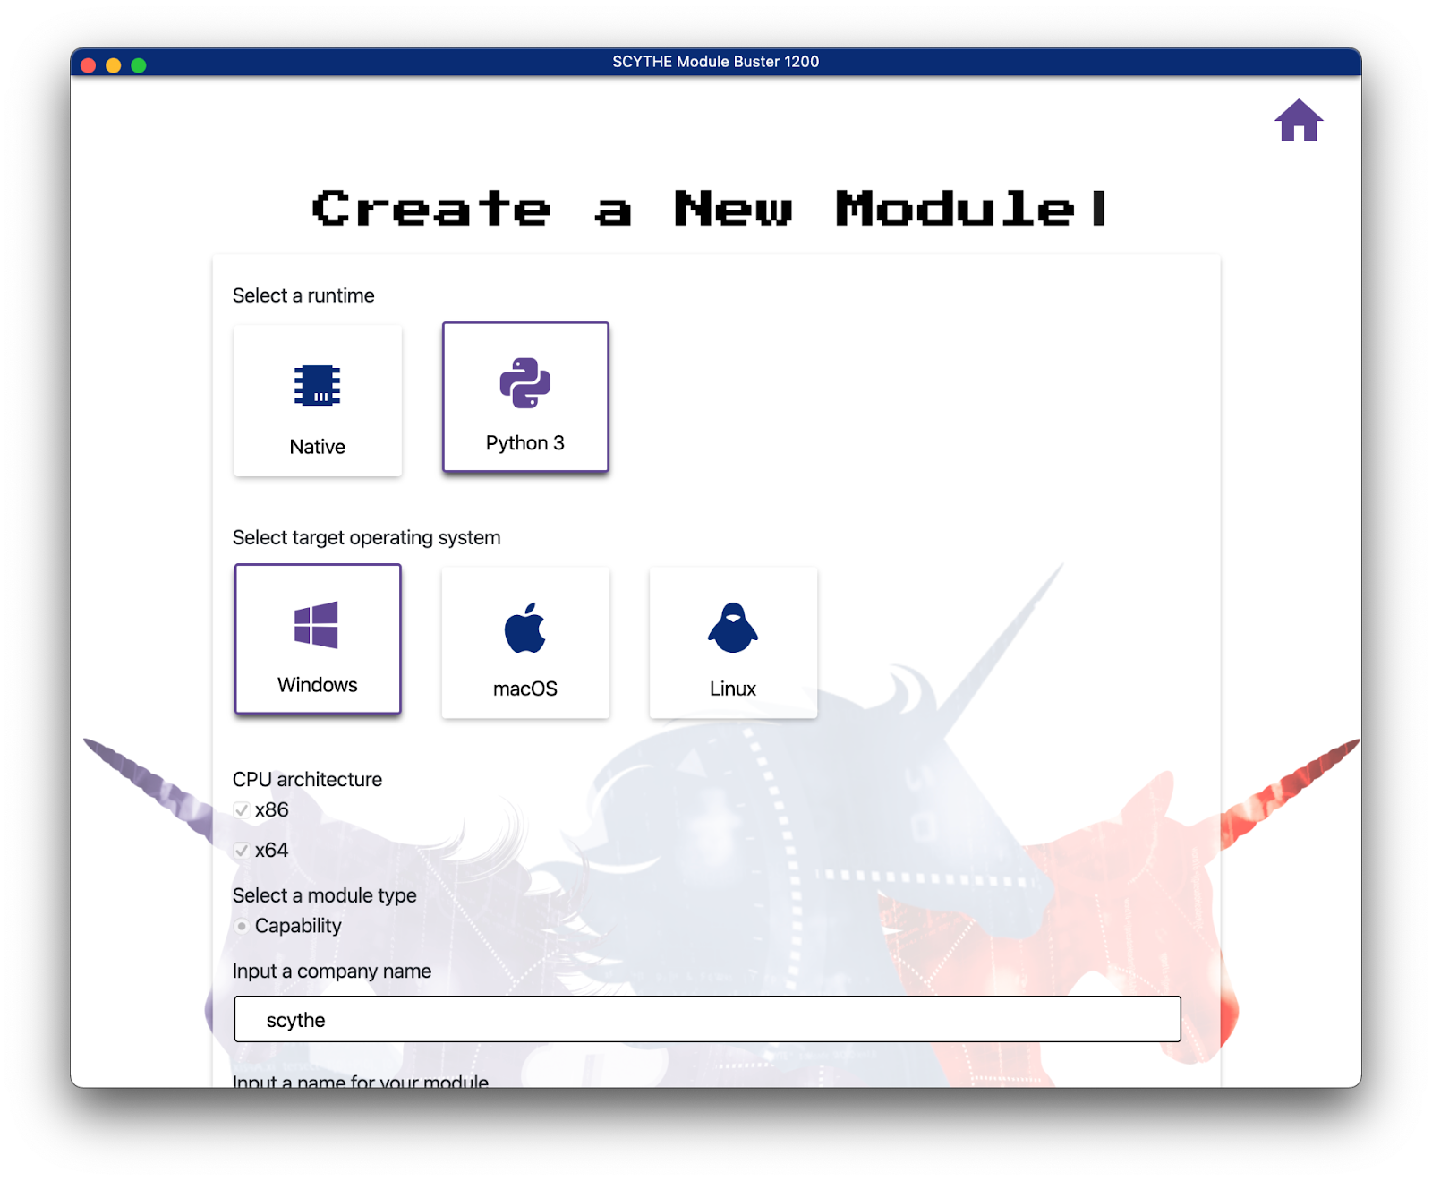Choose Linux as target operating system
This screenshot has width=1432, height=1181.
(x=733, y=642)
